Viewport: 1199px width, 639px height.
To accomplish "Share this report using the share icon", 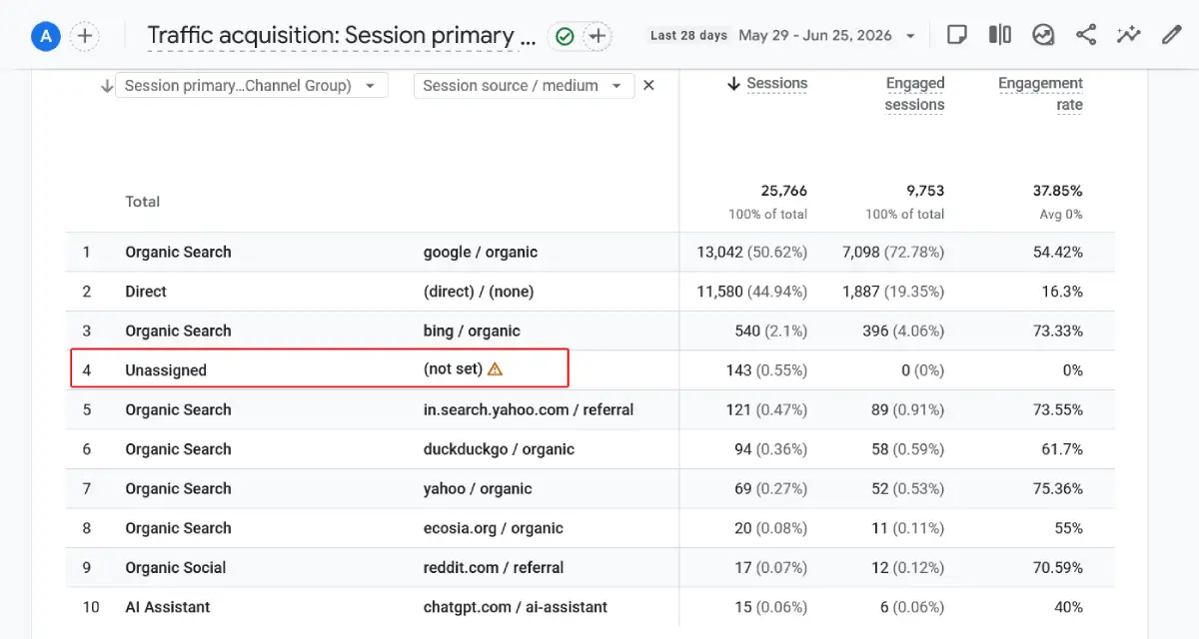I will 1086,36.
